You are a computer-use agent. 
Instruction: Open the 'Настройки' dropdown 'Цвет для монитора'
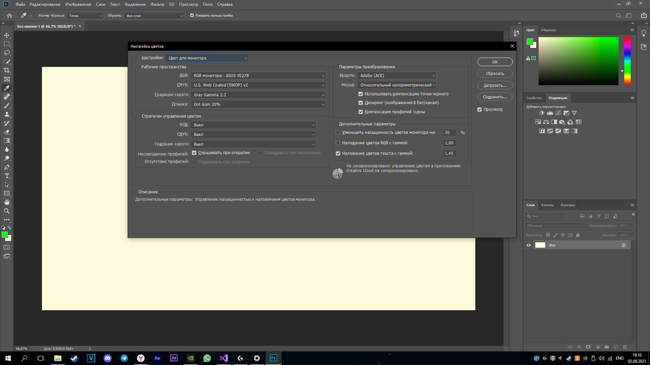[x=207, y=58]
